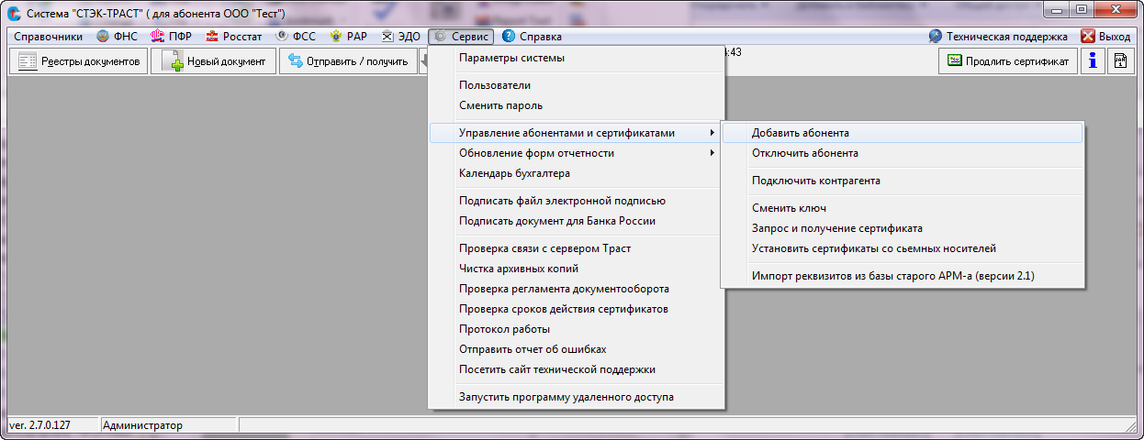Open Реестры документов toolbar button
The width and height of the screenshot is (1144, 440).
tap(78, 61)
